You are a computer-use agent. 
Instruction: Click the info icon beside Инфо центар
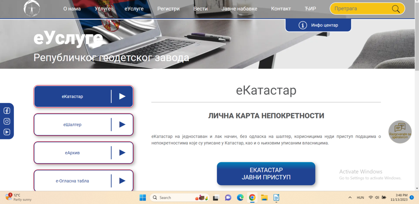pos(303,25)
